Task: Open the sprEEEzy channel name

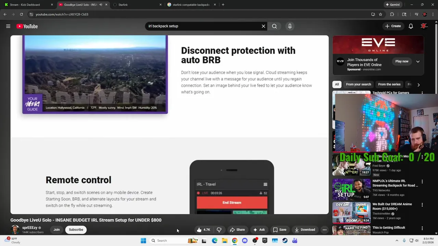Action: (30, 228)
